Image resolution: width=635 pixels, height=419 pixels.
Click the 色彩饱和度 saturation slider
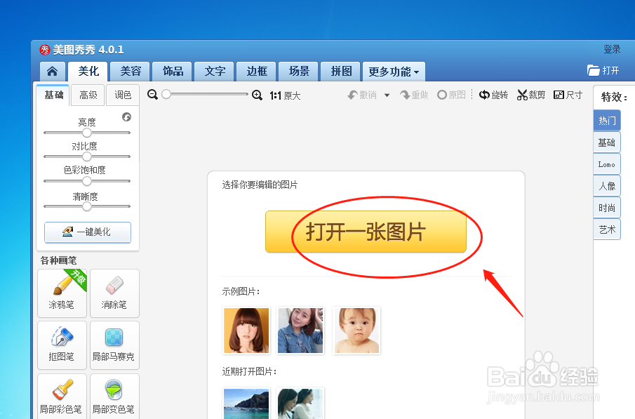(87, 181)
